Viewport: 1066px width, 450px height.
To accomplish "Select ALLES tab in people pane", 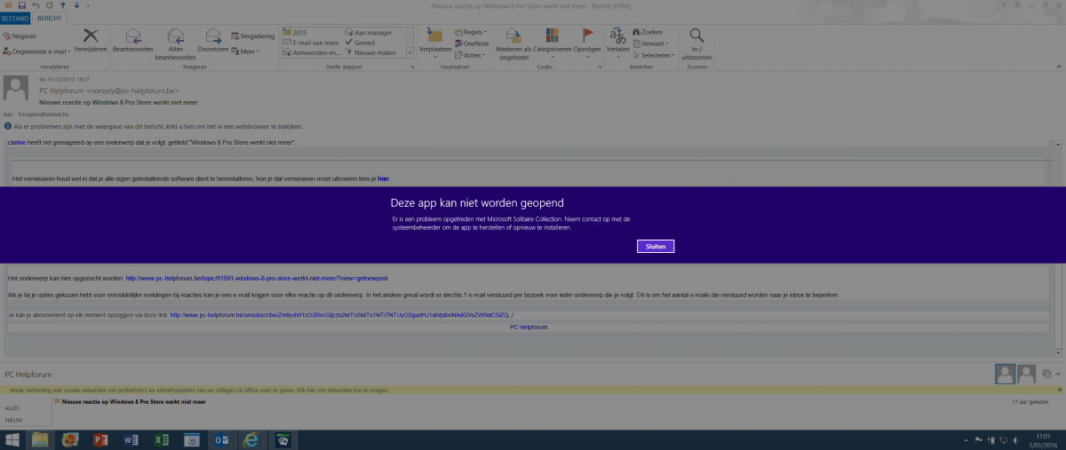I will 12,408.
